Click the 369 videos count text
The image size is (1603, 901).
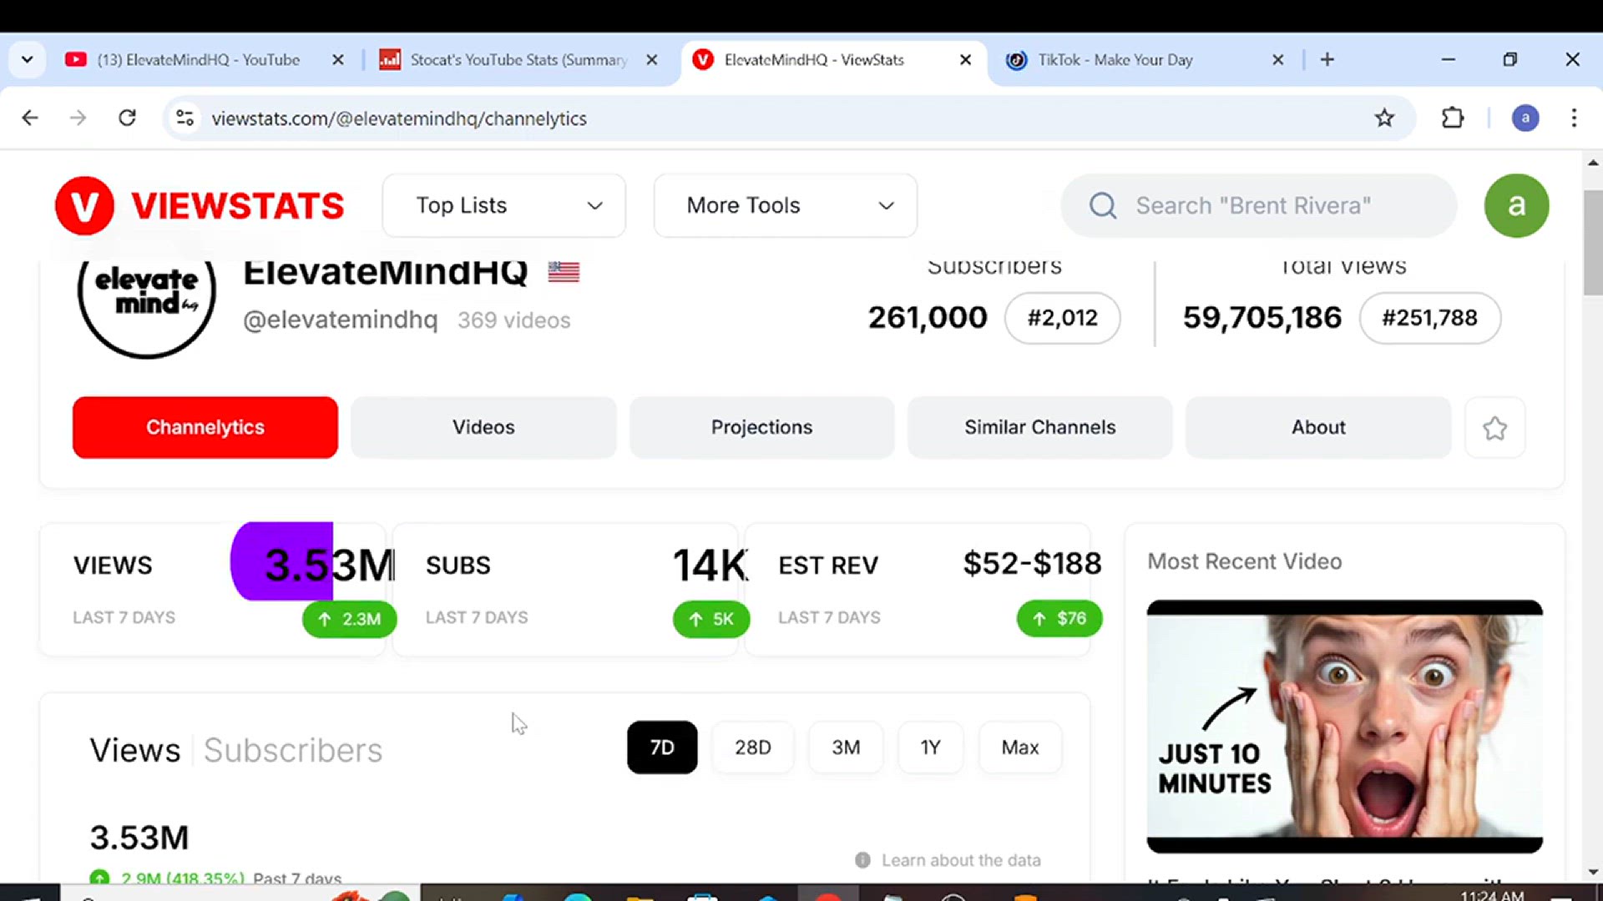coord(514,320)
